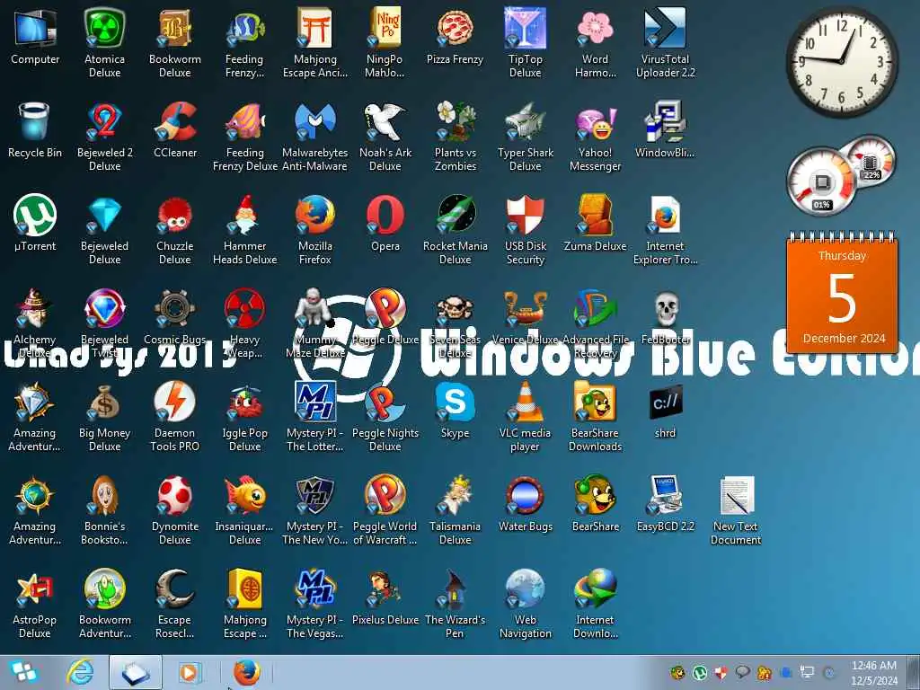Select the AstroPop Deluxe icon
Viewport: 920px width, 690px height.
tap(35, 588)
